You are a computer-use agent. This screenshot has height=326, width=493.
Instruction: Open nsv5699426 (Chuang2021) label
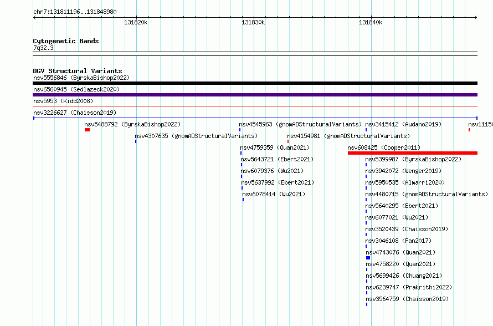pyautogui.click(x=404, y=276)
